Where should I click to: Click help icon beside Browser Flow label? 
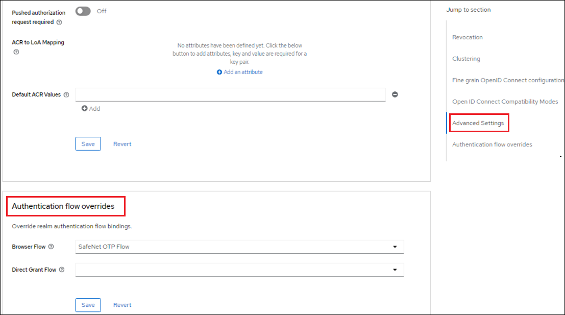click(51, 247)
